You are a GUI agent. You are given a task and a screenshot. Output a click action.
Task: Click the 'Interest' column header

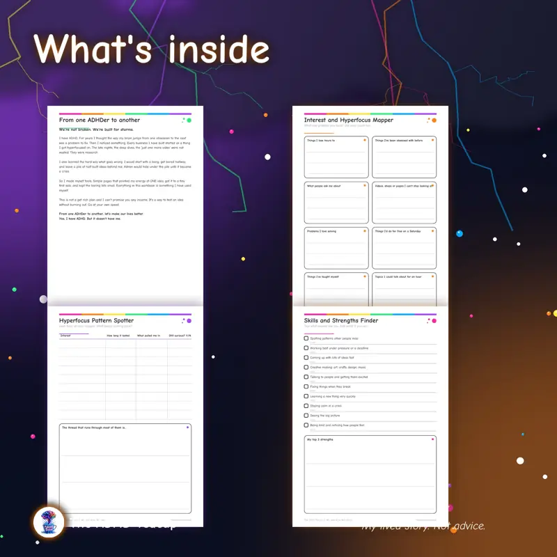65,336
